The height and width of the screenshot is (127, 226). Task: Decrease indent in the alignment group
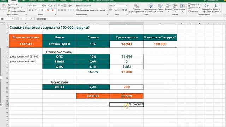pos(69,10)
